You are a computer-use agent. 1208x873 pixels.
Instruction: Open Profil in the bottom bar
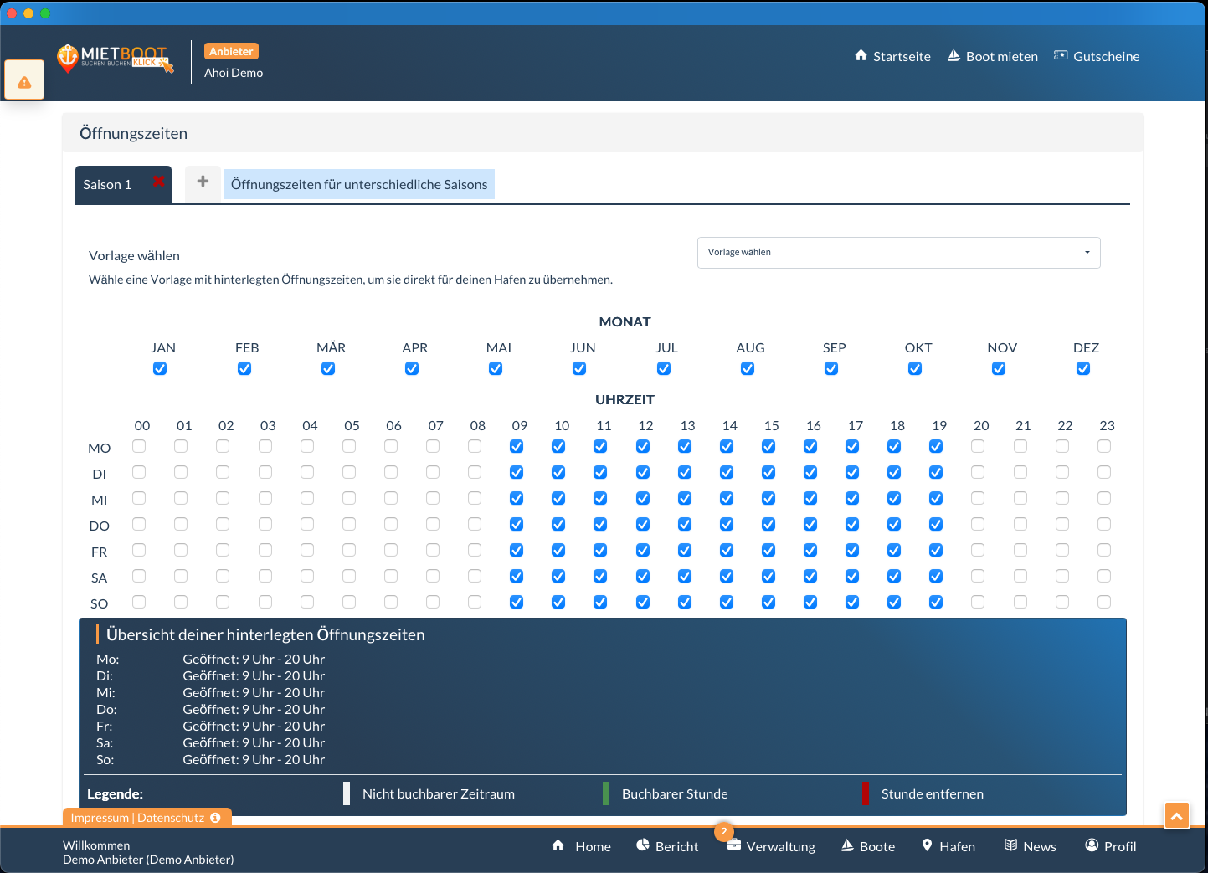[1110, 846]
